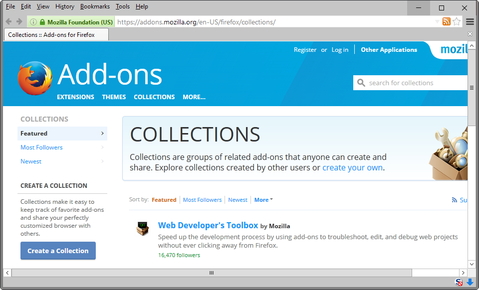
Task: Click the collections toolbox illustration
Action: [x=448, y=153]
